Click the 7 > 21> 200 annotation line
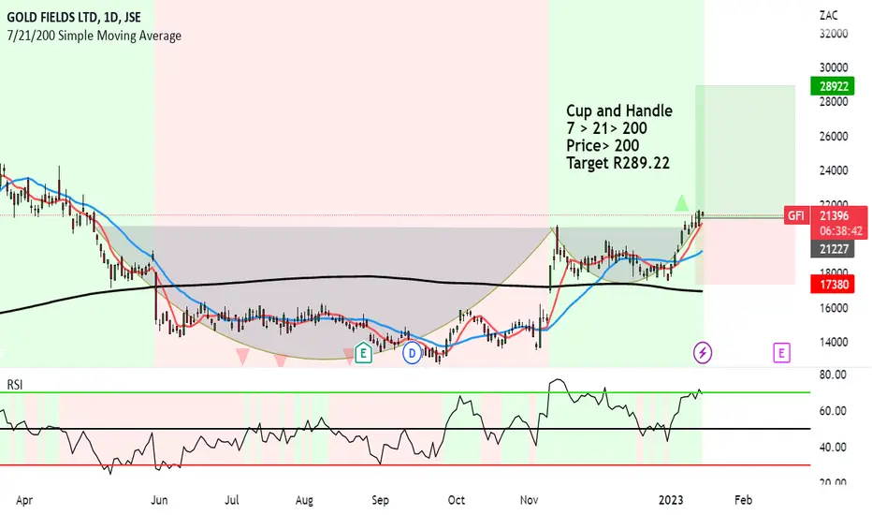The width and height of the screenshot is (872, 515). 606,128
